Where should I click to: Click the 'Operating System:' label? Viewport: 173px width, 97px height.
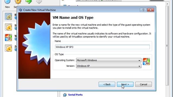click(x=65, y=60)
